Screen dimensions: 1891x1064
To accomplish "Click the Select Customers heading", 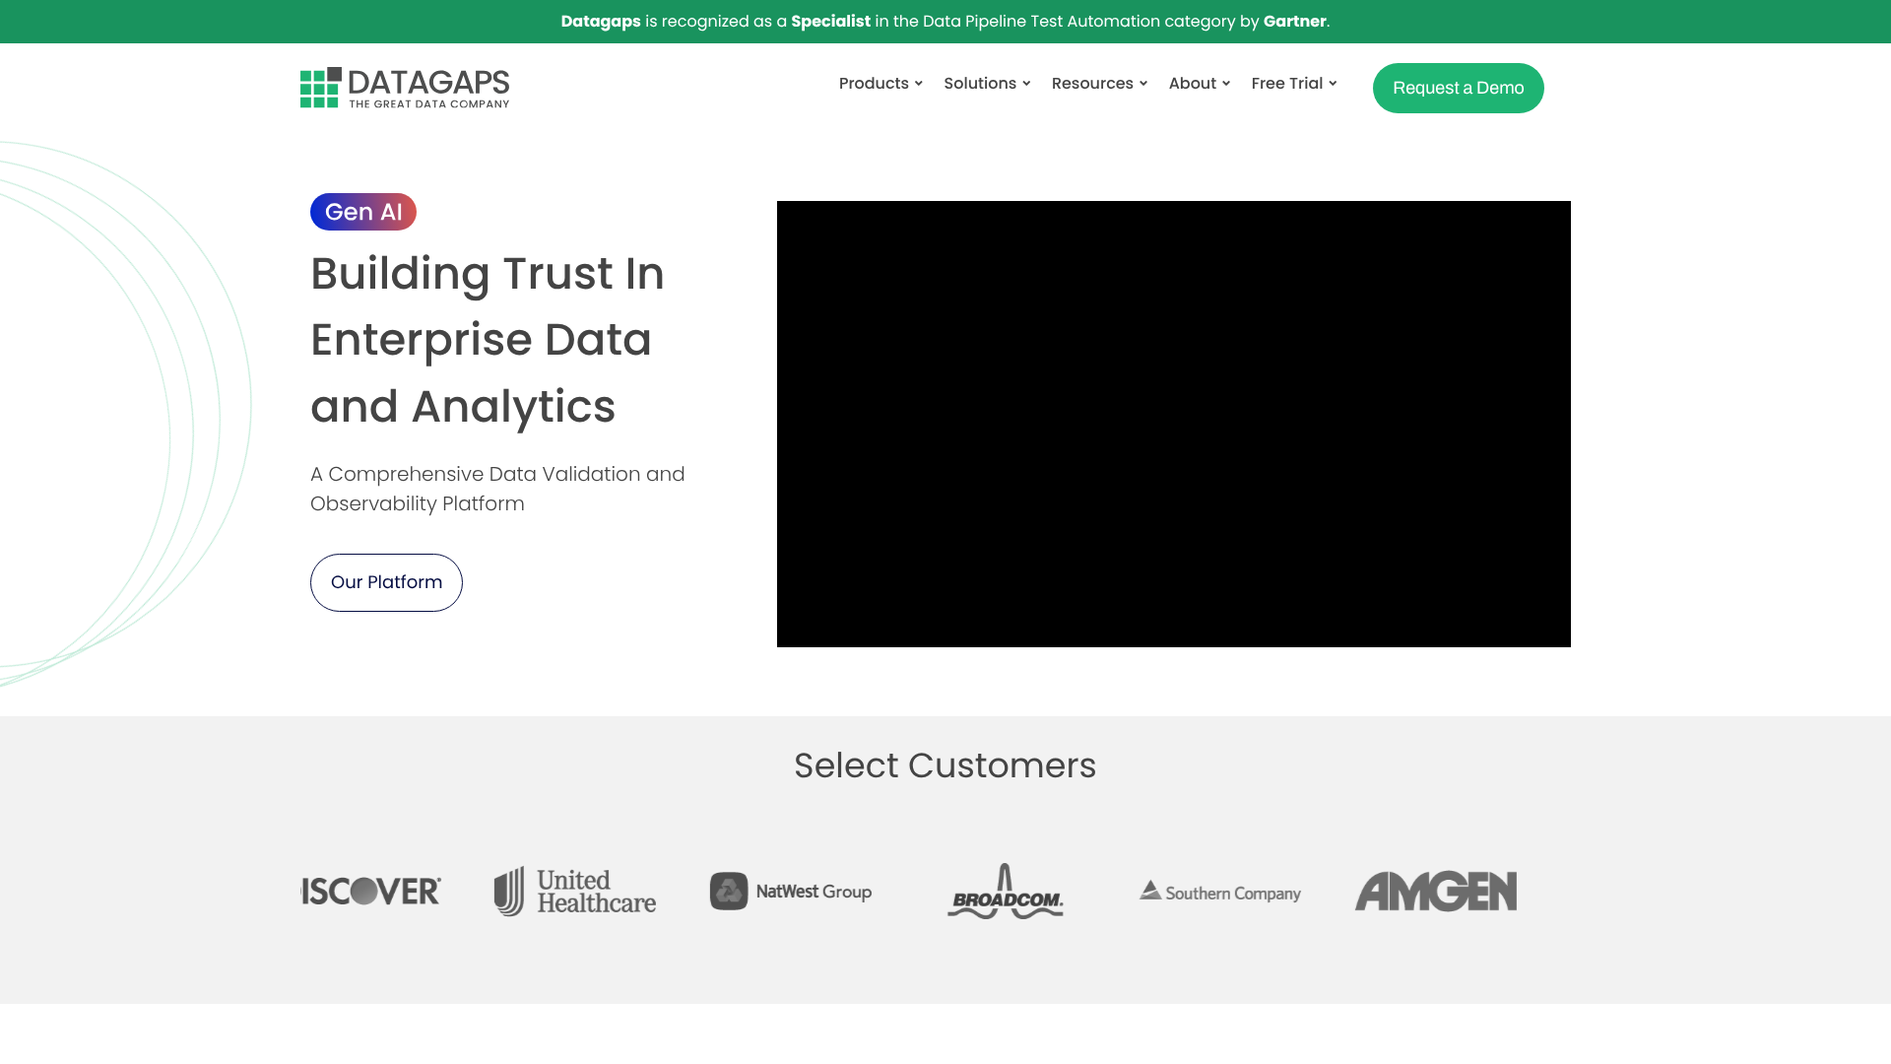I will click(x=945, y=765).
